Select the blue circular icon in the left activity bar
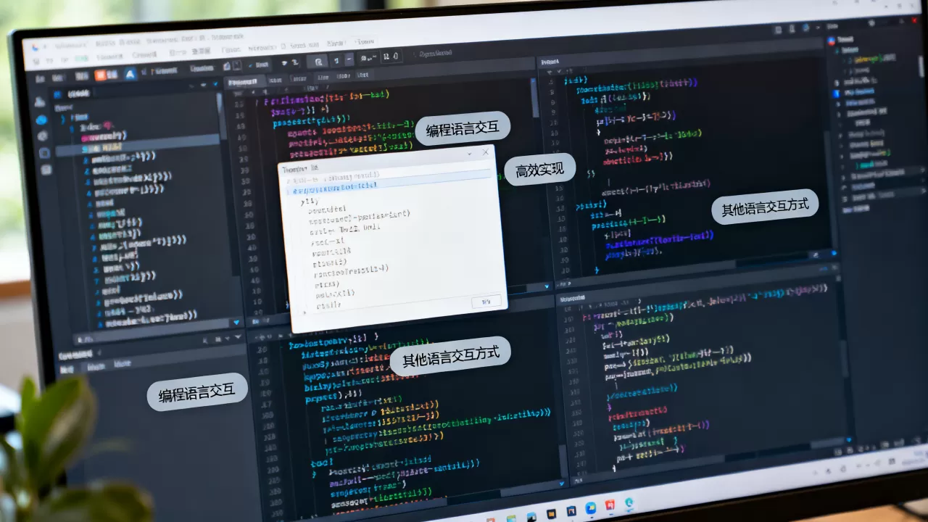The width and height of the screenshot is (928, 522). pyautogui.click(x=42, y=119)
